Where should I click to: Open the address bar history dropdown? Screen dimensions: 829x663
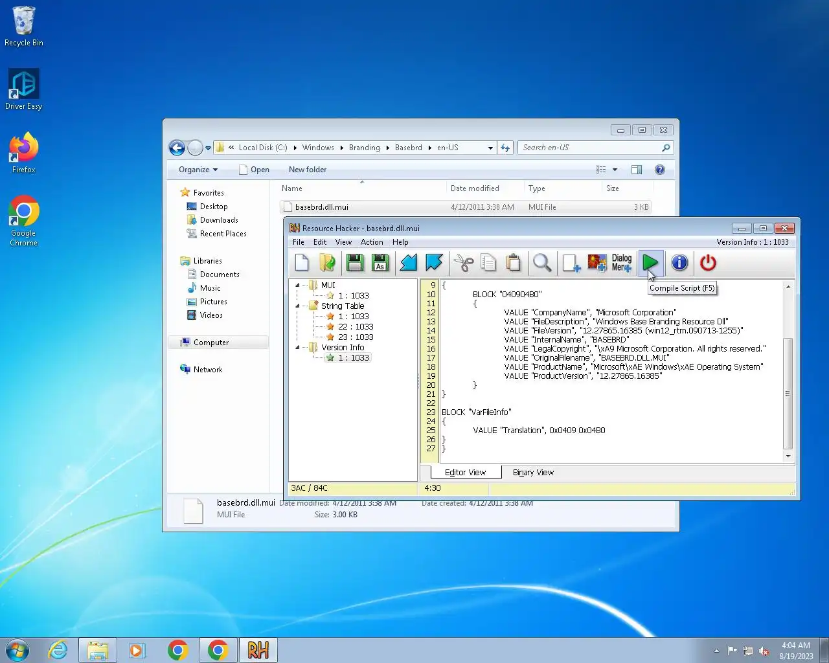(490, 148)
